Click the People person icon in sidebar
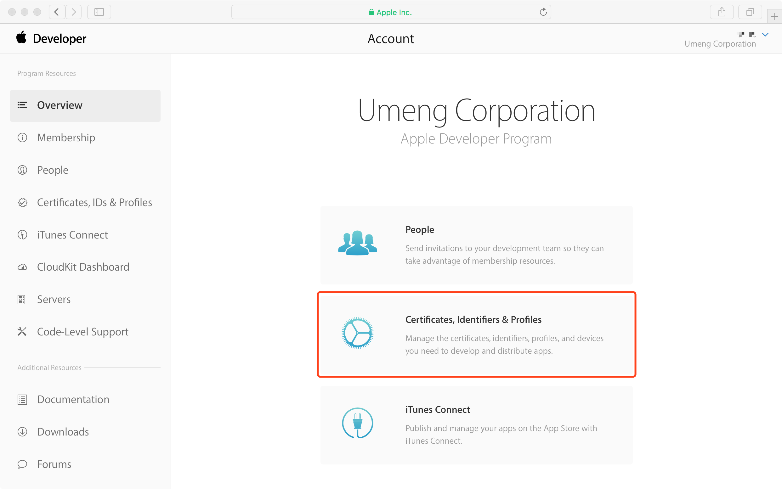The height and width of the screenshot is (489, 782). (x=22, y=170)
